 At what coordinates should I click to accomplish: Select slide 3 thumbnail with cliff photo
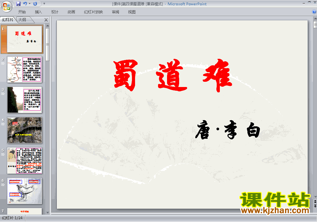point(25,100)
